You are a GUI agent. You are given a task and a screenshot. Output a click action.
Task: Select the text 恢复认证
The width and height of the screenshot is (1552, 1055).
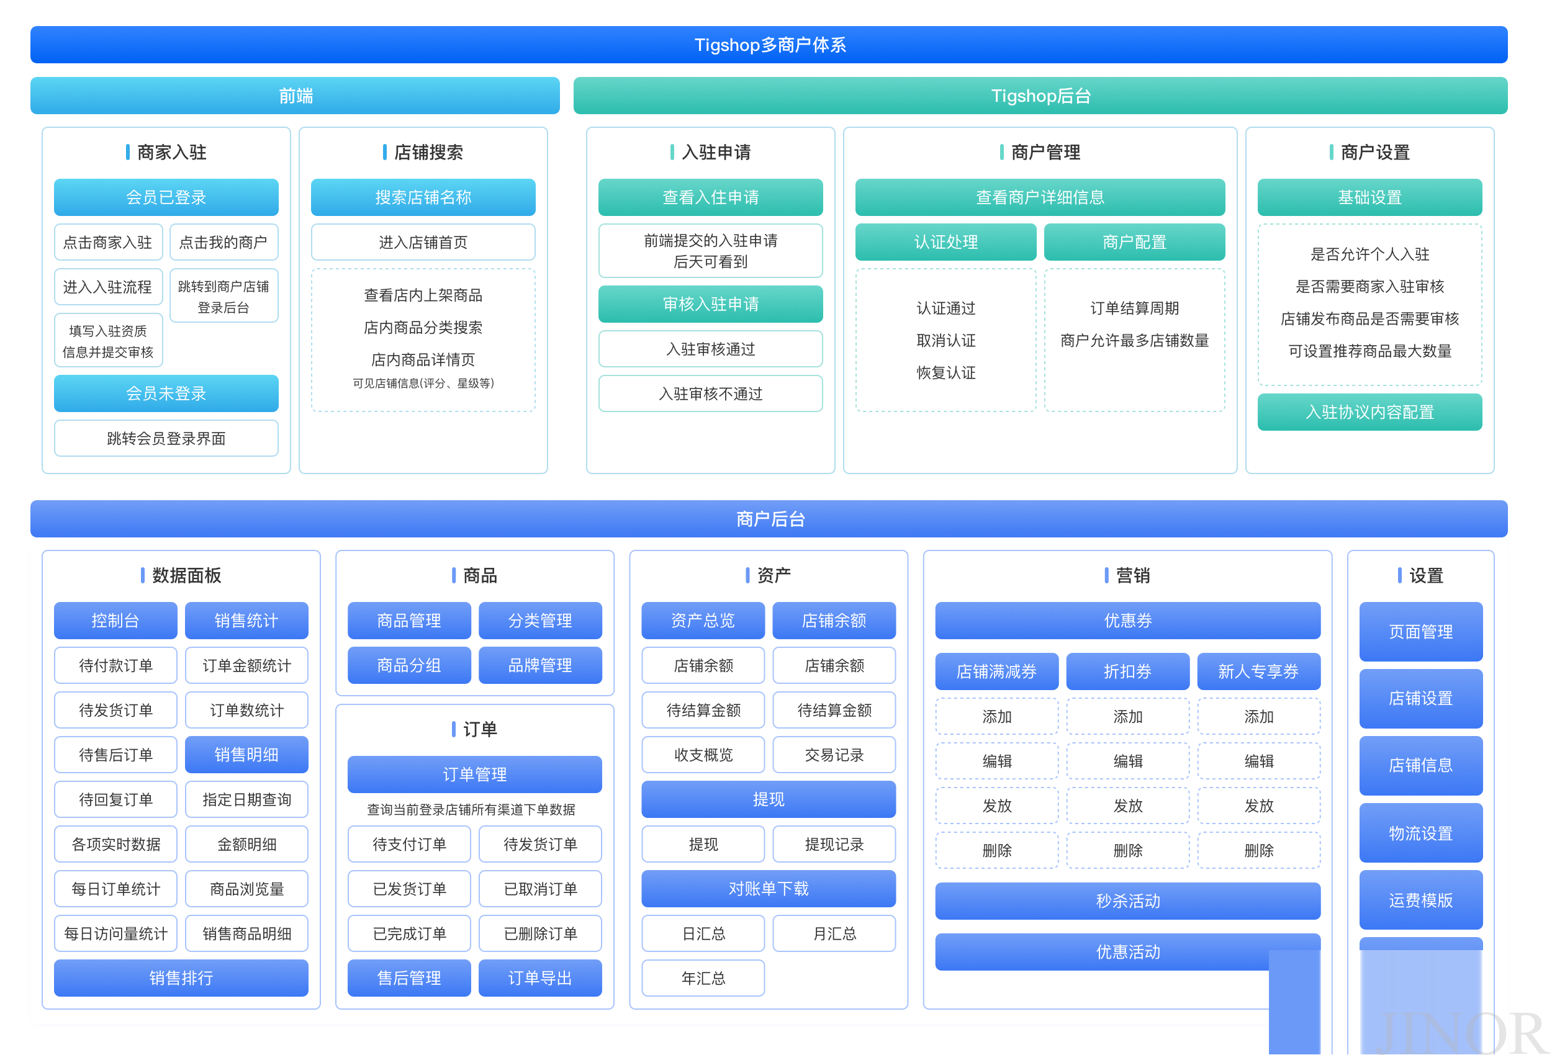[x=945, y=372]
